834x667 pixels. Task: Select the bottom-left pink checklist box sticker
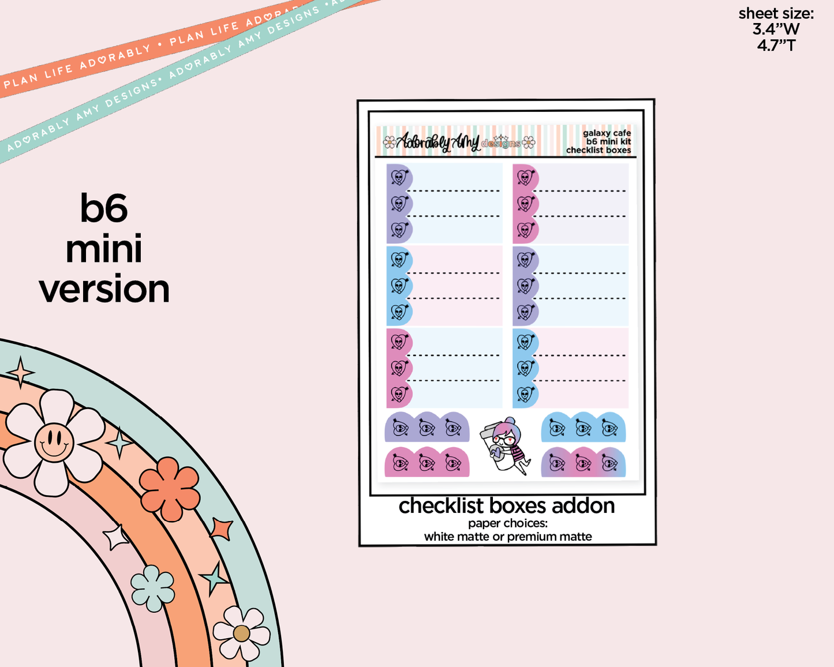[444, 368]
